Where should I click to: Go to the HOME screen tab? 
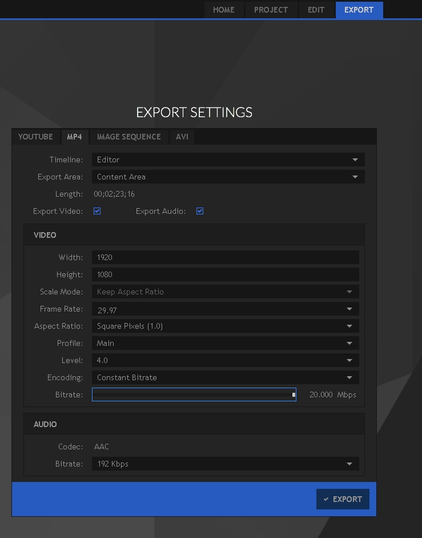coord(224,10)
